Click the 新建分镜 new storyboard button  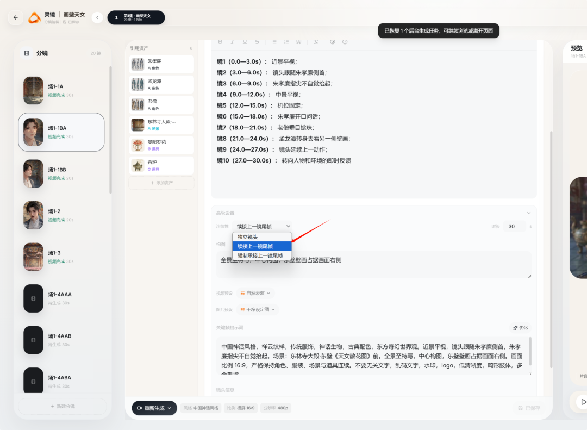[x=63, y=407]
